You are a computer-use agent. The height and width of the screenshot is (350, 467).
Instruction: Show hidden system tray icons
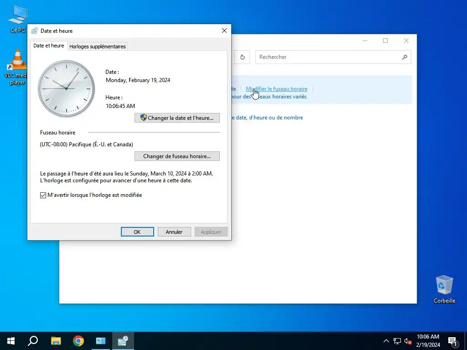point(386,341)
